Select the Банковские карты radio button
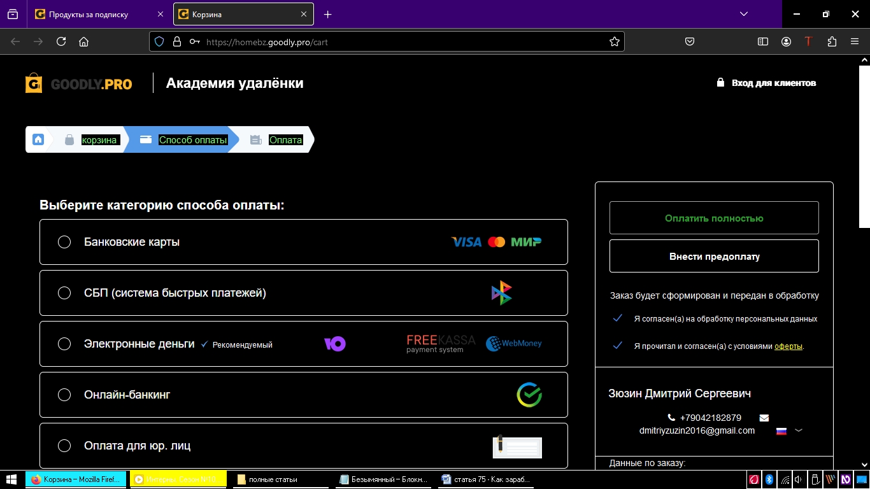Viewport: 870px width, 489px height. 64,242
